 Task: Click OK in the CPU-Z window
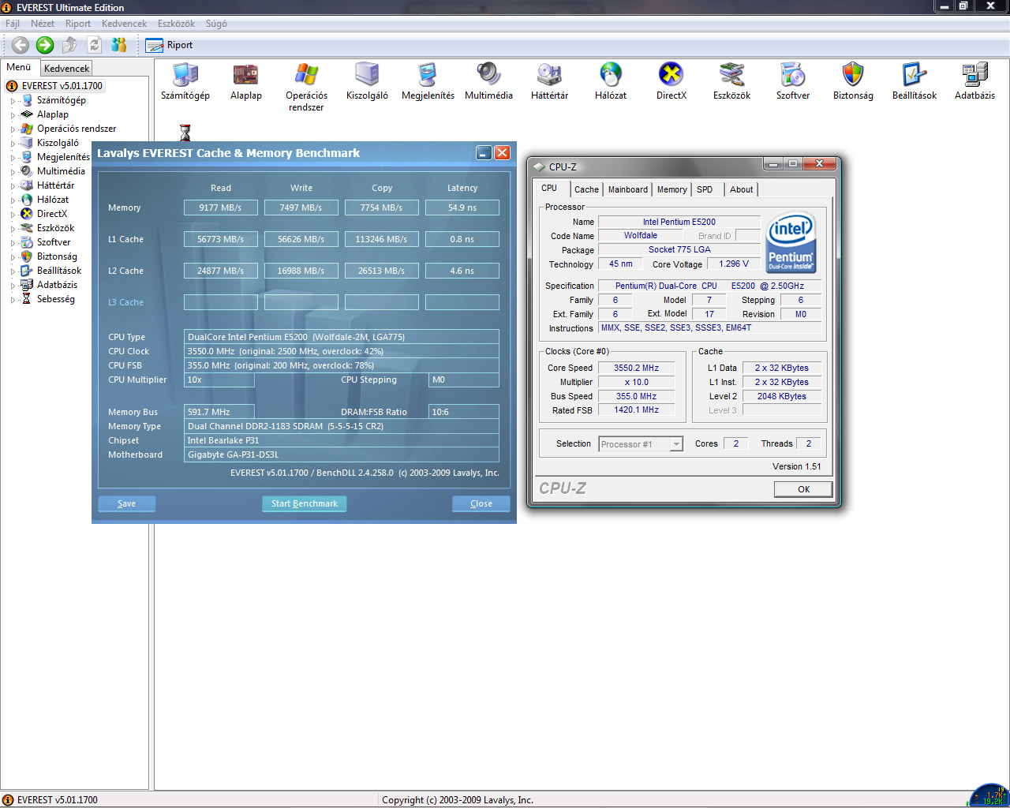(803, 489)
